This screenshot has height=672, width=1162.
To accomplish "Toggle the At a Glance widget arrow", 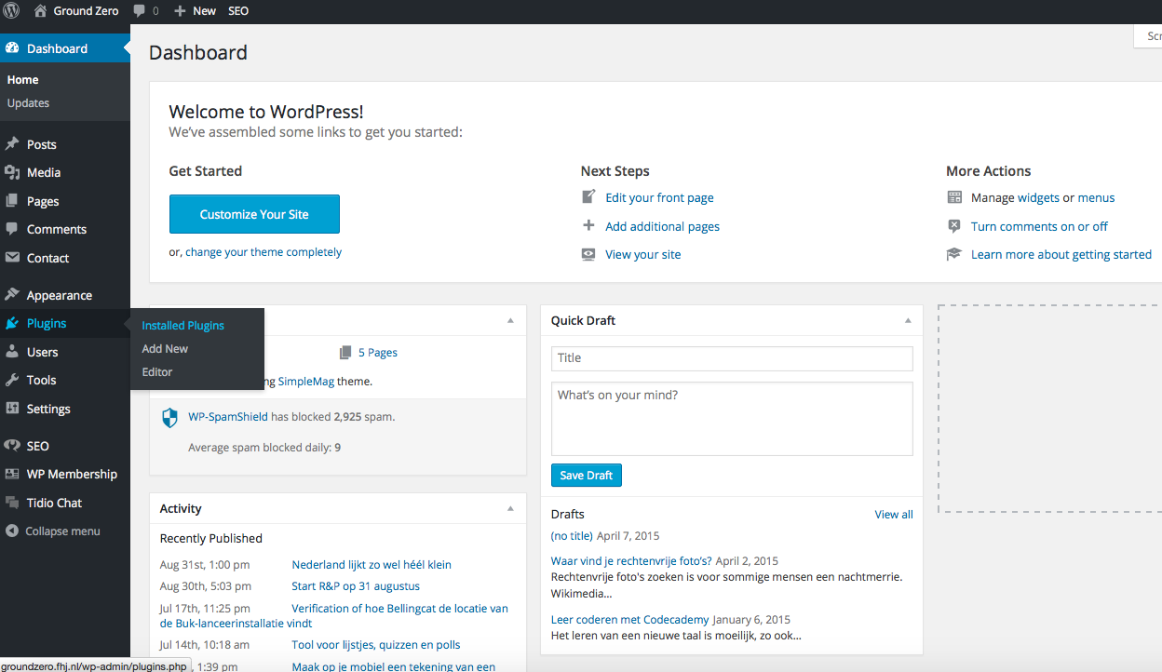I will tap(510, 320).
